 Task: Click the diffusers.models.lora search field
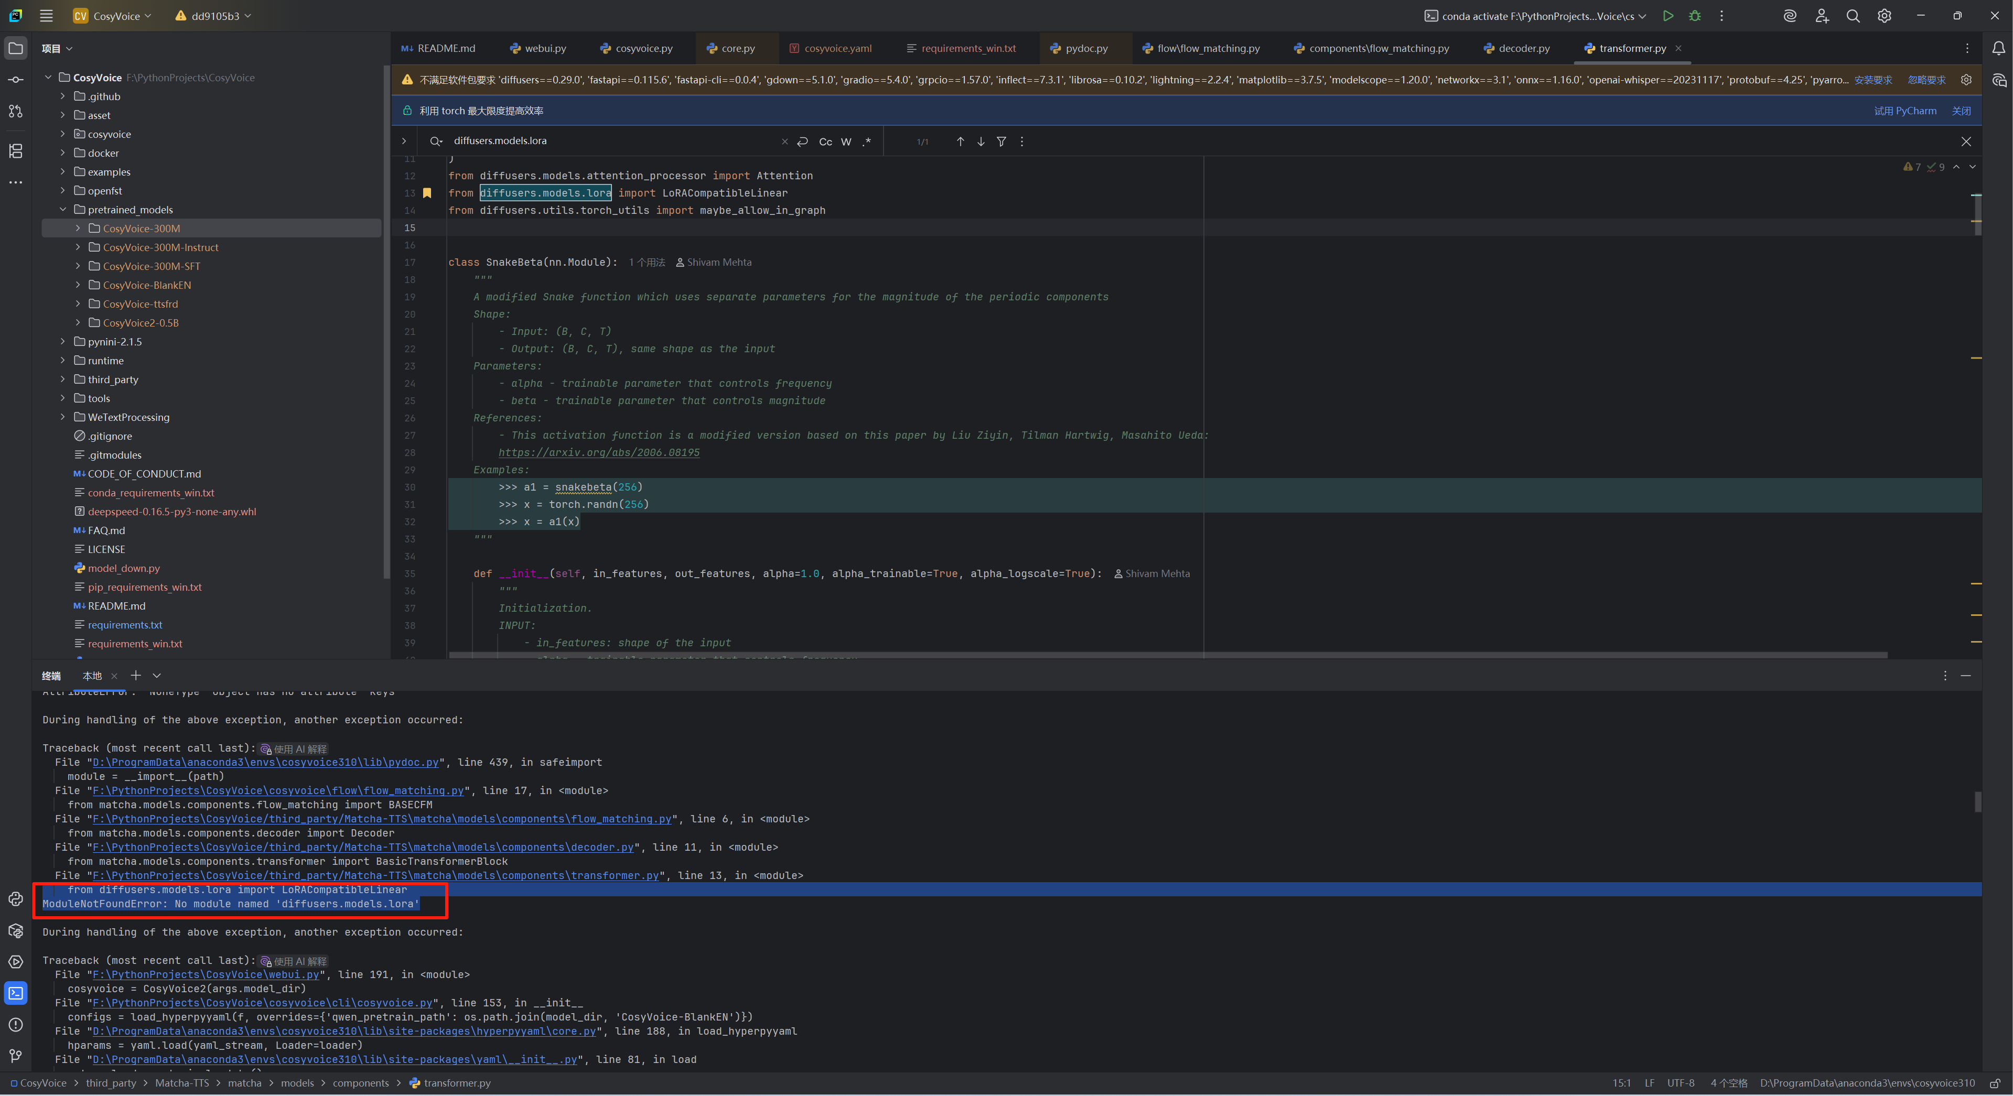609,142
